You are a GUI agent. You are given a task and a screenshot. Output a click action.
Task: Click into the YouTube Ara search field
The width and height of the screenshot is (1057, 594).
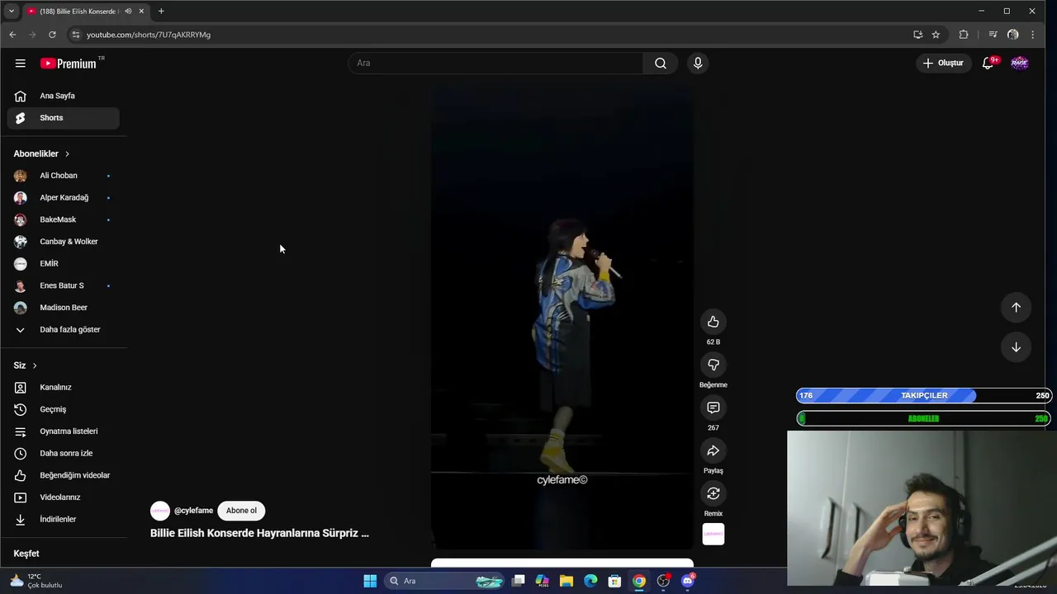point(495,64)
